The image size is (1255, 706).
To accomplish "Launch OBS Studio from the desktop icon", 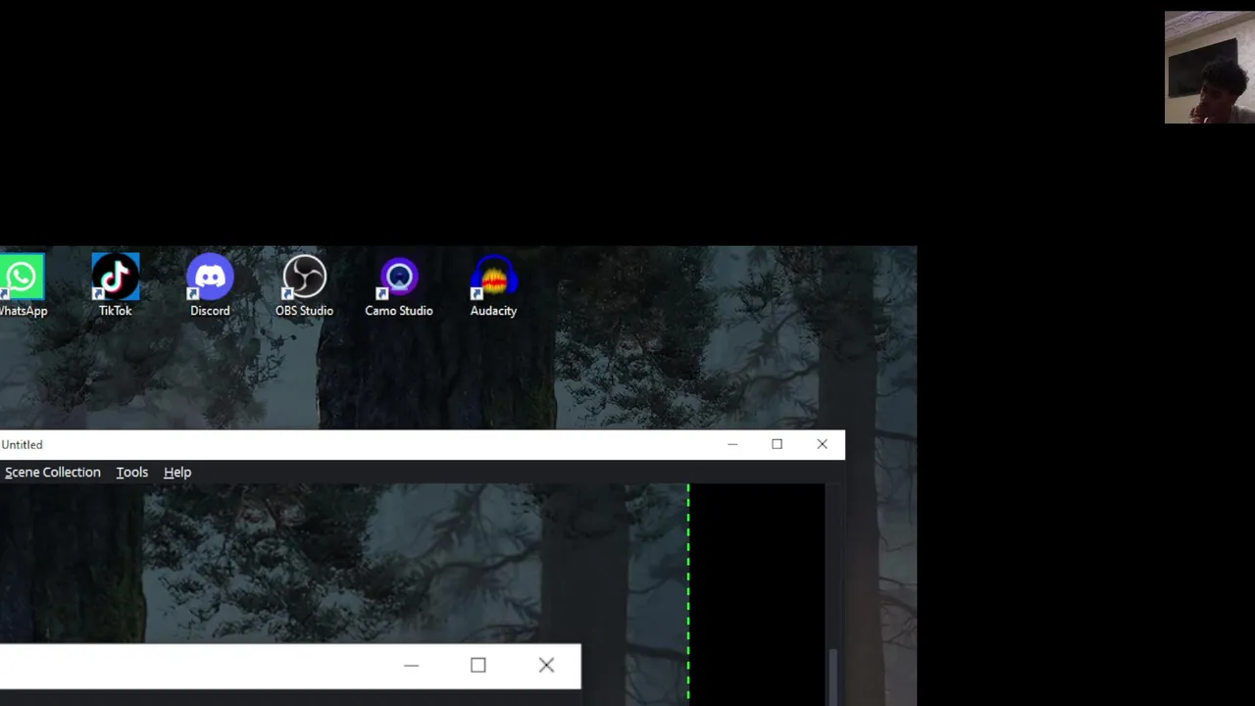I will pos(304,285).
